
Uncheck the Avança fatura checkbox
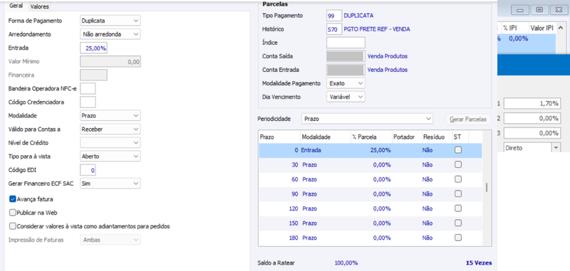(x=13, y=199)
